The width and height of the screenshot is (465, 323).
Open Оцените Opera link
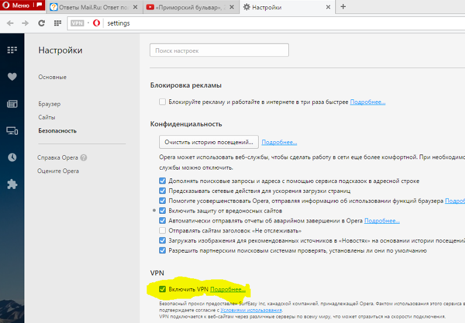pyautogui.click(x=58, y=171)
